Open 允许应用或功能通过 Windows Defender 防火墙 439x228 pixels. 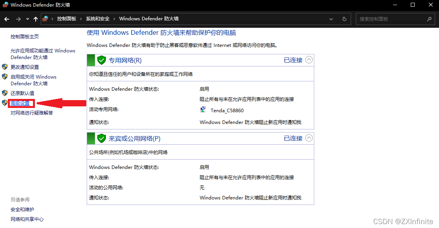click(x=43, y=54)
